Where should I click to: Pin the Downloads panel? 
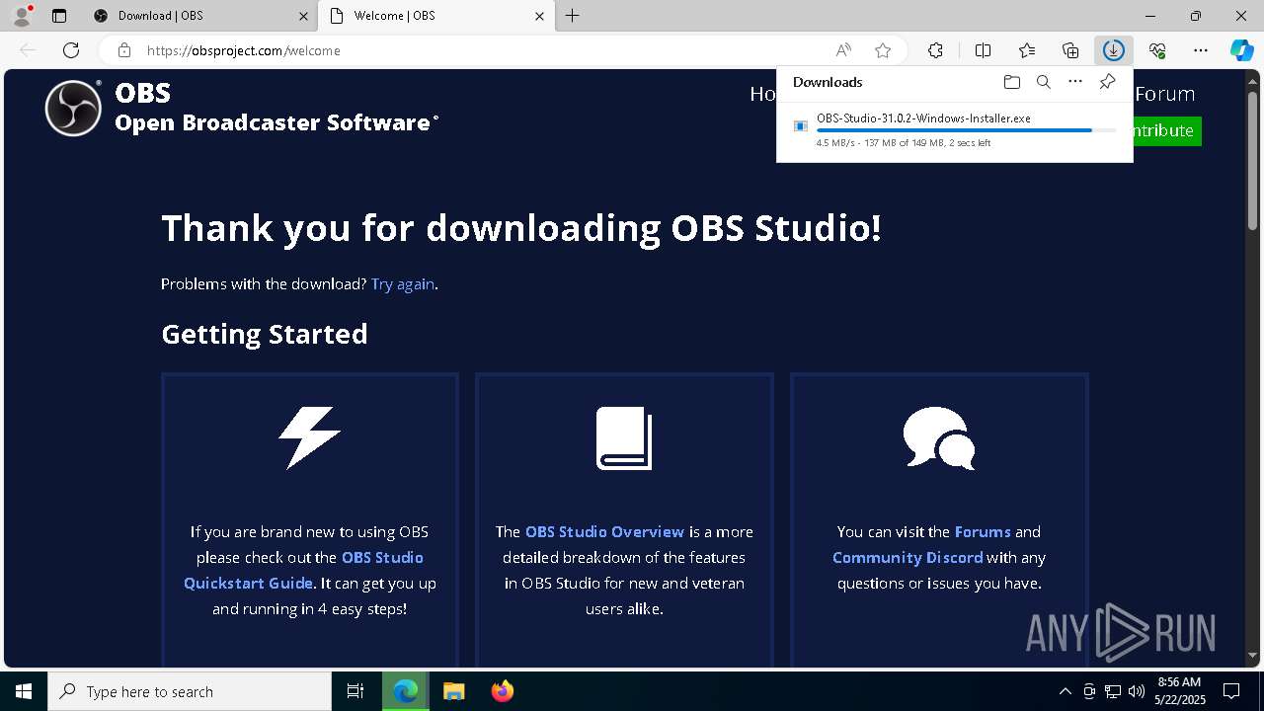(x=1107, y=82)
